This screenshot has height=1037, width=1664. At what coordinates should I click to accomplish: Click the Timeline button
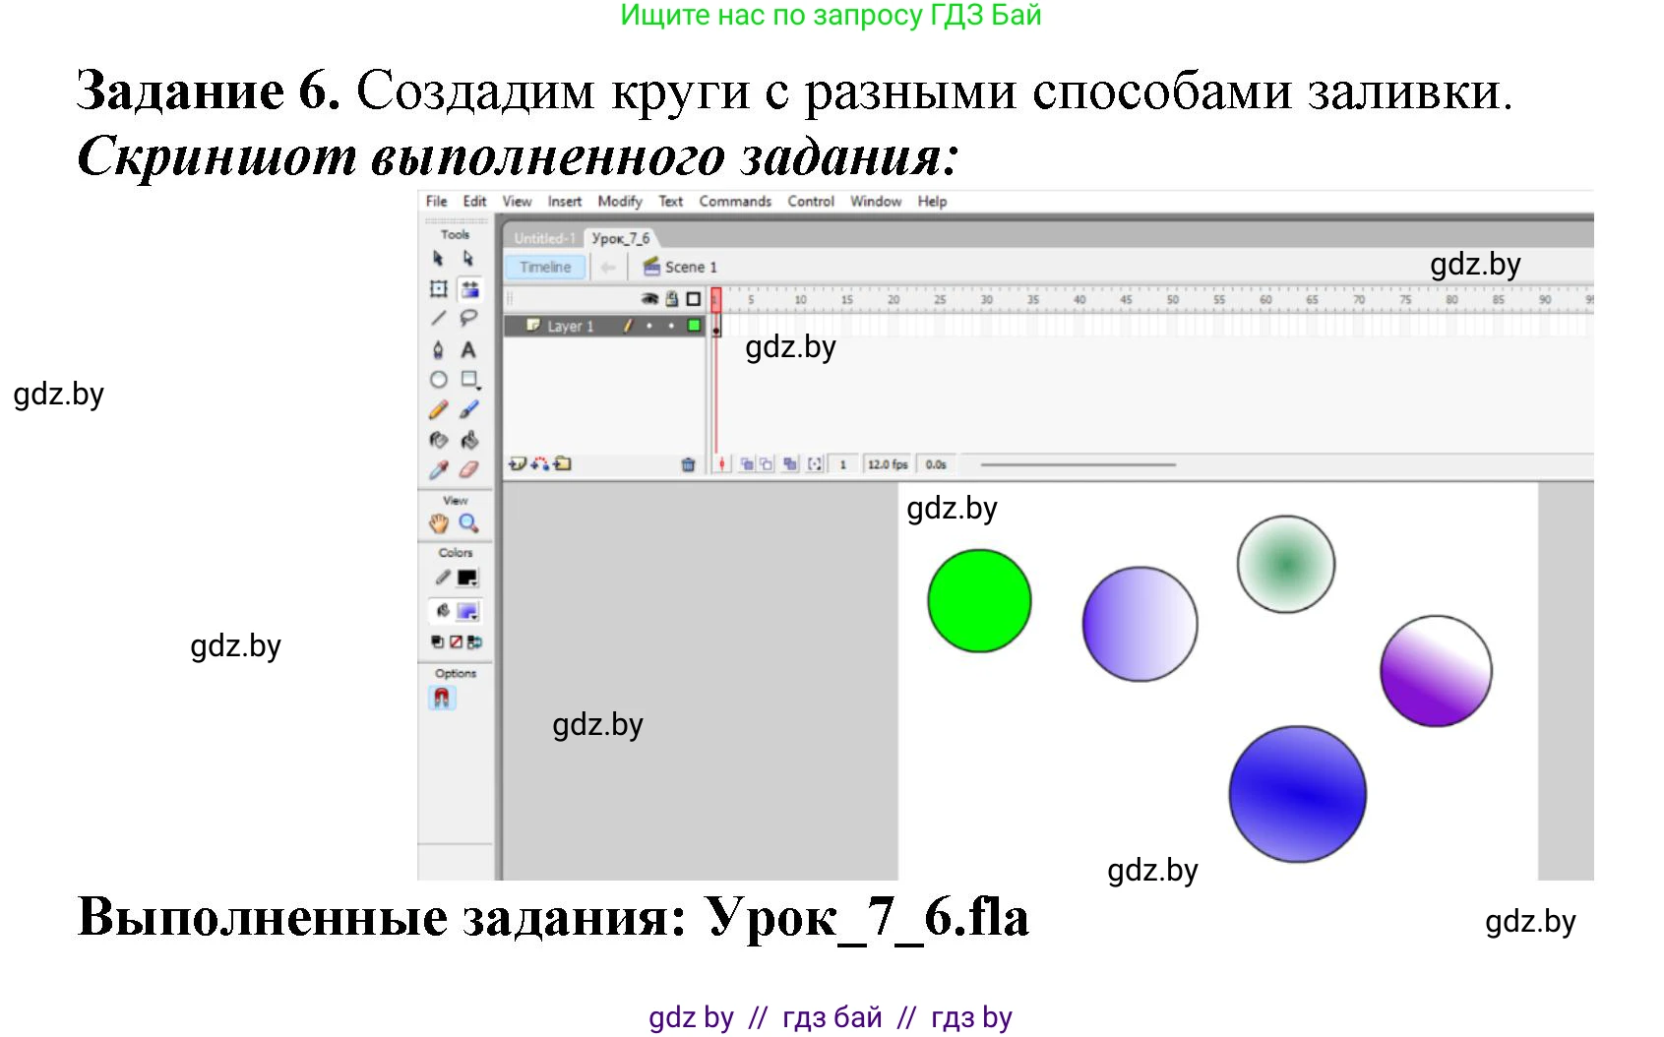tap(544, 267)
